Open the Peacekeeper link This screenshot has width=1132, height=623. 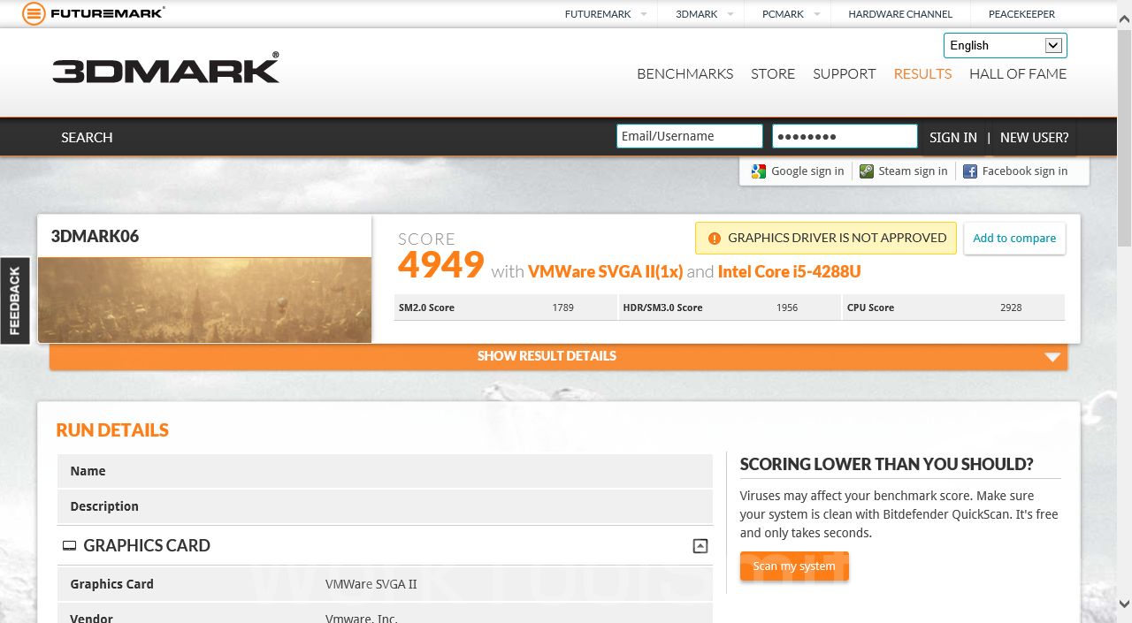pos(1021,14)
